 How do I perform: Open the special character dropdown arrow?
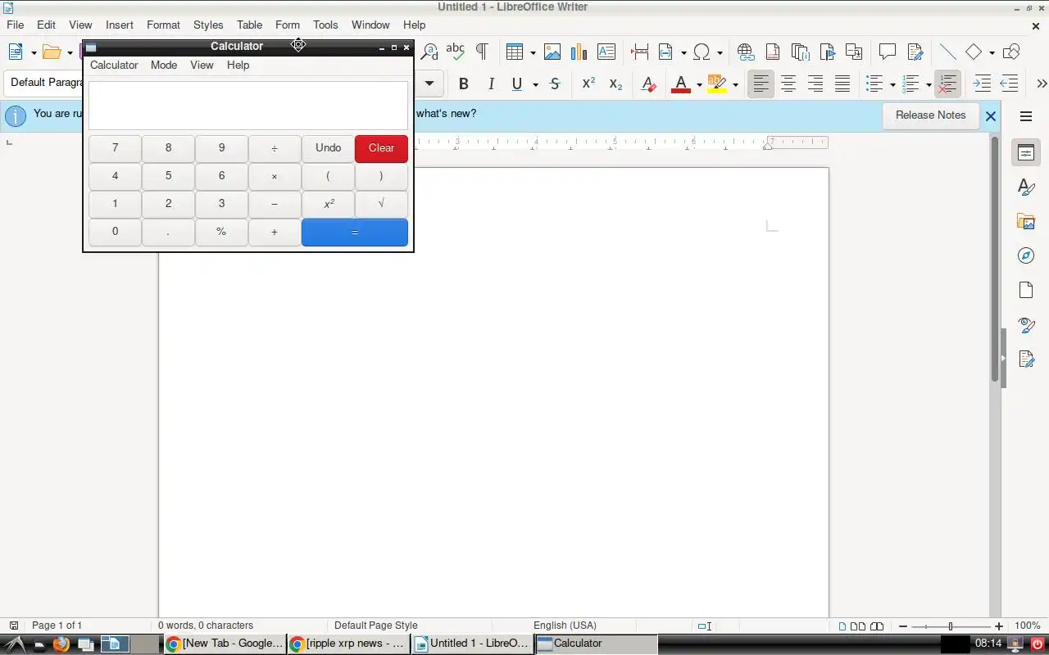tap(720, 53)
